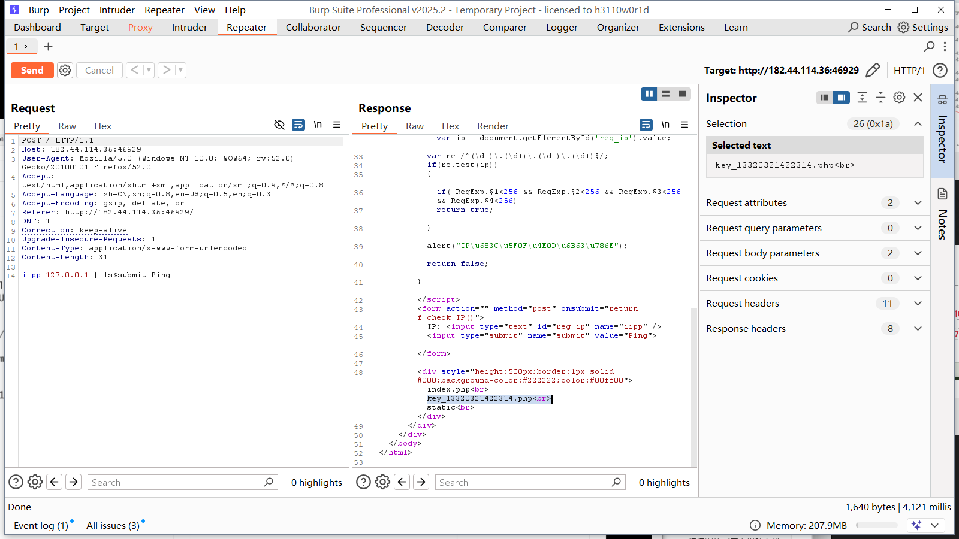
Task: Edit target with the pencil icon
Action: (873, 70)
